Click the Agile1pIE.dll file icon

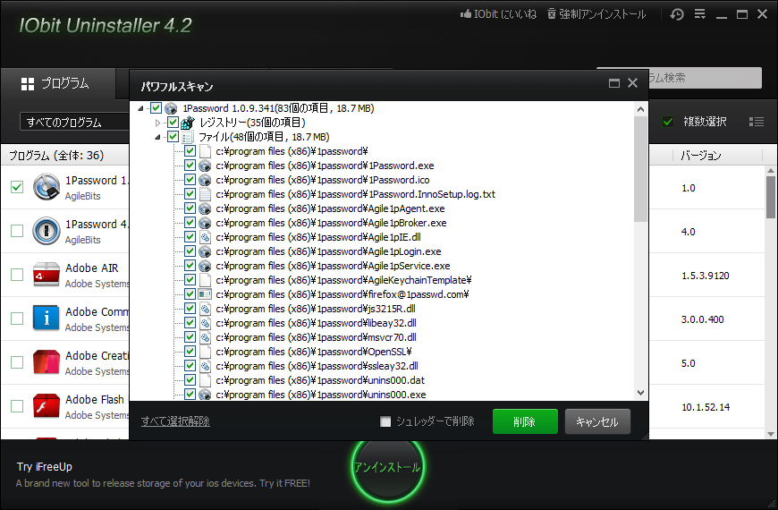coord(205,237)
